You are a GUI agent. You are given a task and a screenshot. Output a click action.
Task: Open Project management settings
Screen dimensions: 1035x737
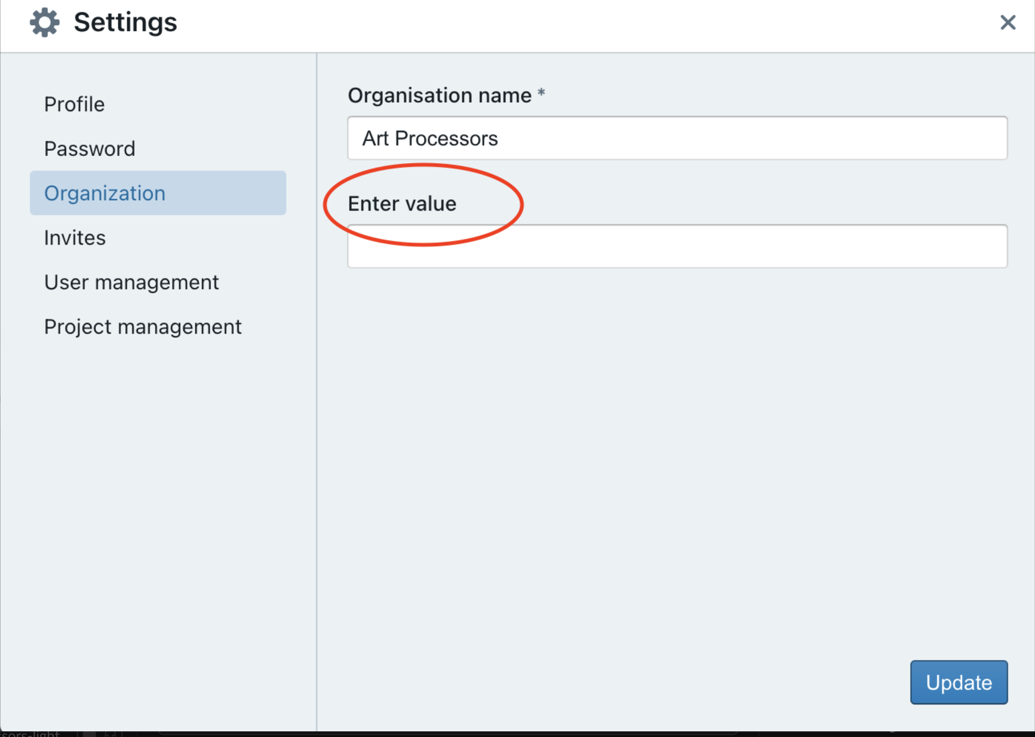coord(143,327)
